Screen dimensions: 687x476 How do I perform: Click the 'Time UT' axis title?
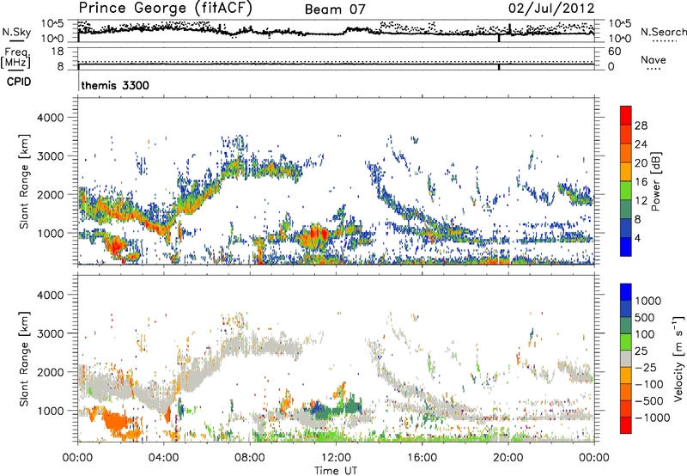pos(336,471)
